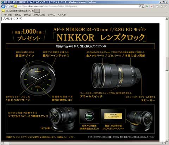Click the large lens product image

(116, 76)
